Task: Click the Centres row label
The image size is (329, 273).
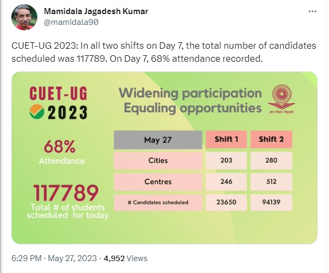Action: point(157,181)
